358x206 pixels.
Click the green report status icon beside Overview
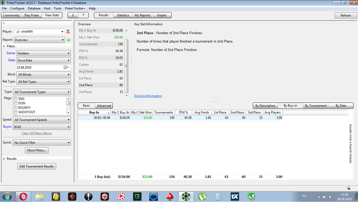[69, 40]
